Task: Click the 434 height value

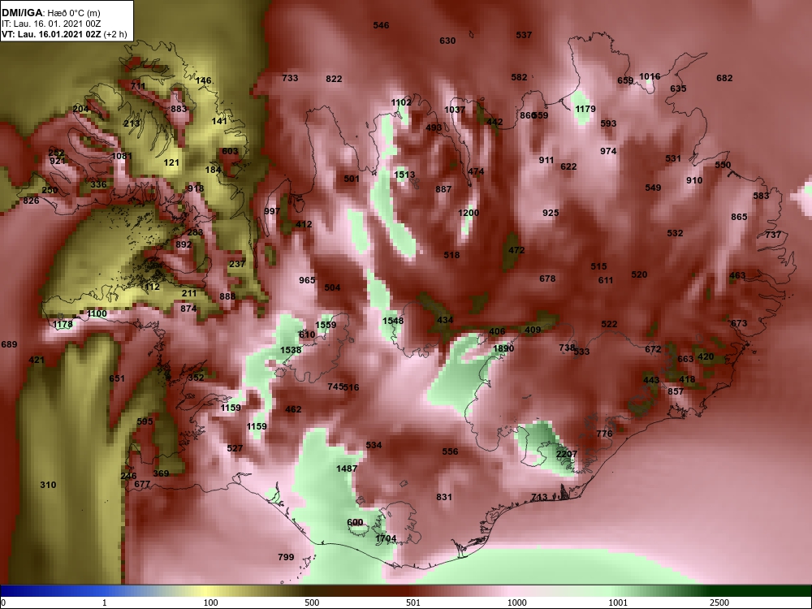Action: click(445, 321)
